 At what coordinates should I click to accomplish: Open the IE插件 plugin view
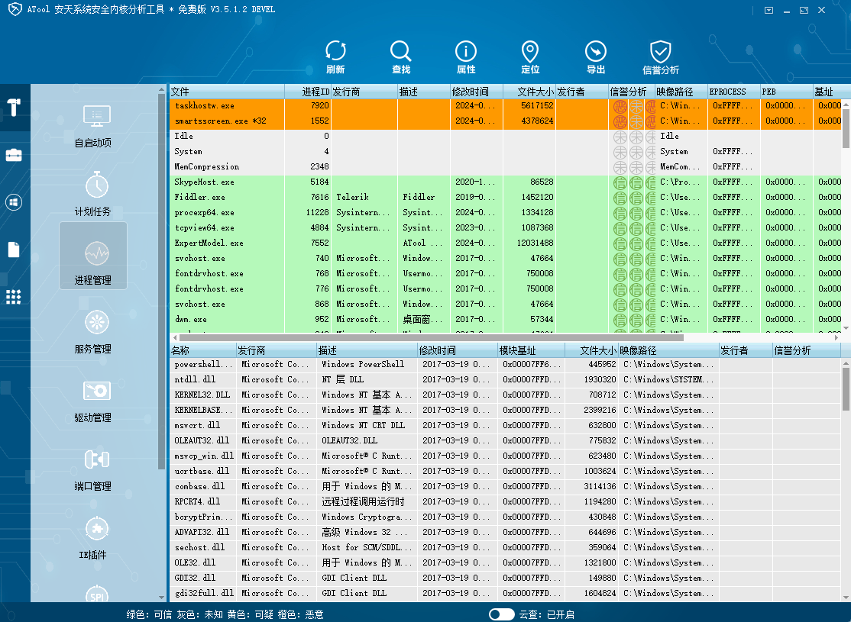93,539
